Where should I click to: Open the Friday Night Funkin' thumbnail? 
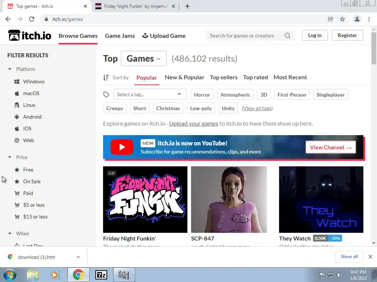coord(145,199)
